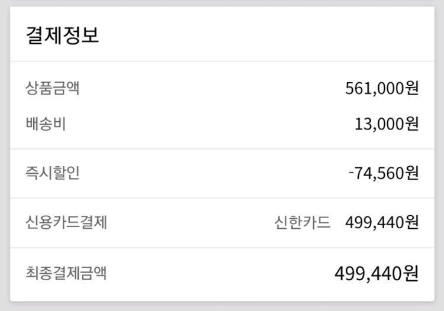Click the 결제정보 section title
Screen dimensions: 444x311
[x=63, y=35]
